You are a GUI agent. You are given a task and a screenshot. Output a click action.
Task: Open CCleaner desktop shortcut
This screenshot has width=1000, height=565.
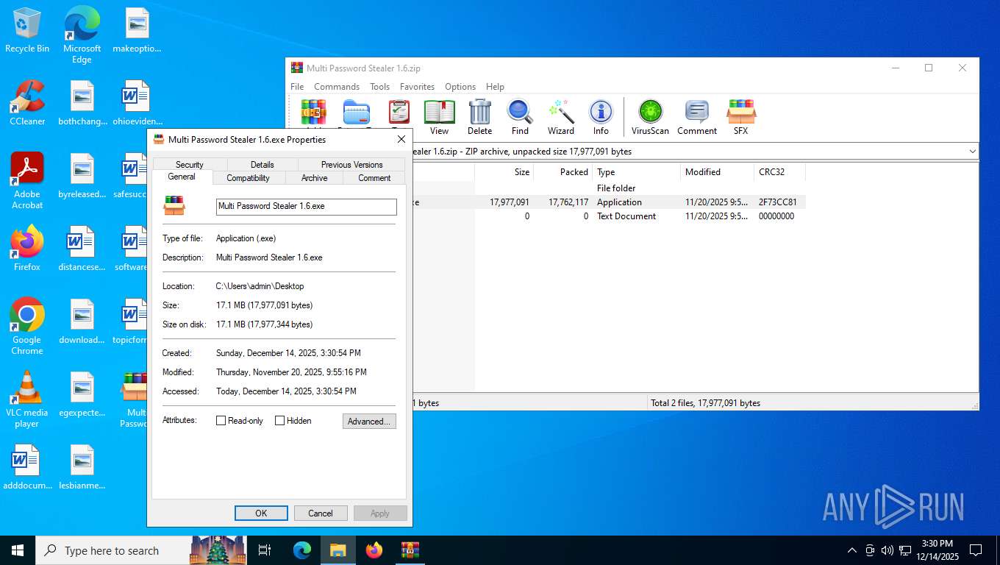[27, 103]
